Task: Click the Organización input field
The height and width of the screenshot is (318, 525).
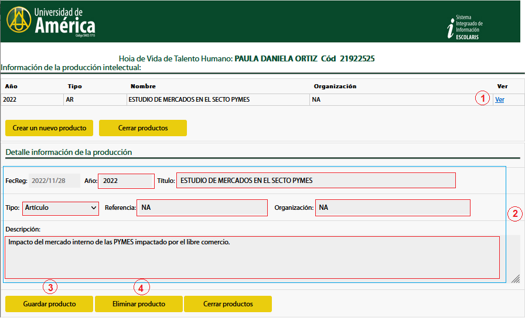Action: pyautogui.click(x=393, y=208)
